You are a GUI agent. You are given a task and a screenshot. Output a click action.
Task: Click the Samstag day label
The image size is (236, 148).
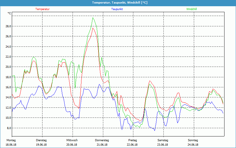pos(163,140)
